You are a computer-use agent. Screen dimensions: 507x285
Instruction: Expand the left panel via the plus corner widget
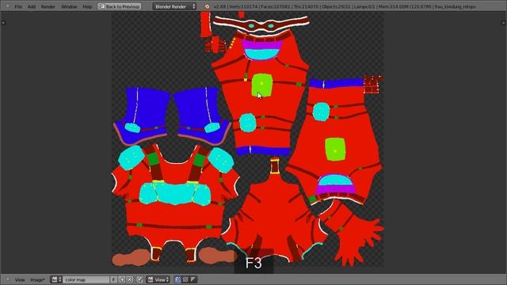pos(3,23)
